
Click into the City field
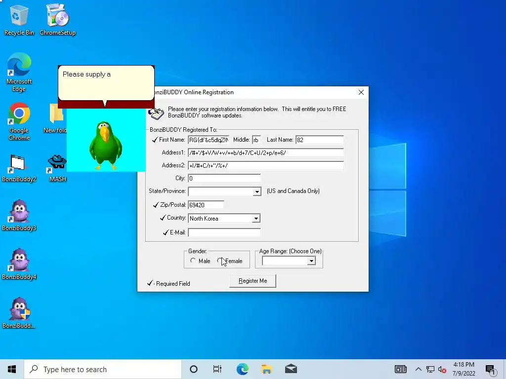click(224, 178)
